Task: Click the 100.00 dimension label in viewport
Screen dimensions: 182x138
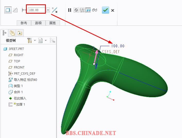Action: tap(118, 46)
